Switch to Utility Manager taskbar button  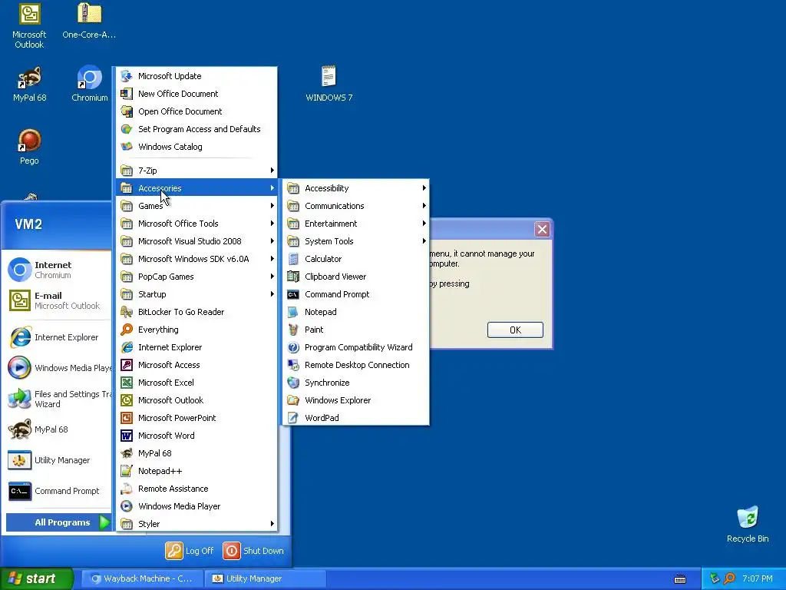click(x=266, y=578)
